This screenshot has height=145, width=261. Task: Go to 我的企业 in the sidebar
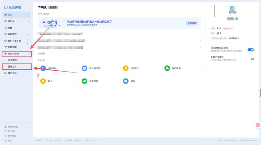click(x=12, y=73)
